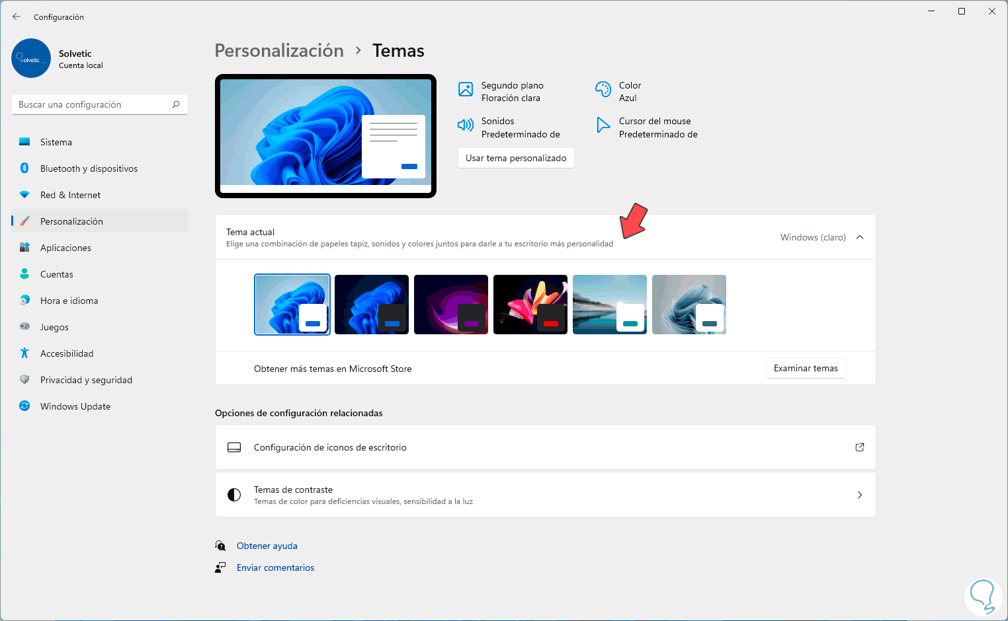Image resolution: width=1008 pixels, height=621 pixels.
Task: Select the gray-blue flow theme thumbnail
Action: [x=689, y=305]
